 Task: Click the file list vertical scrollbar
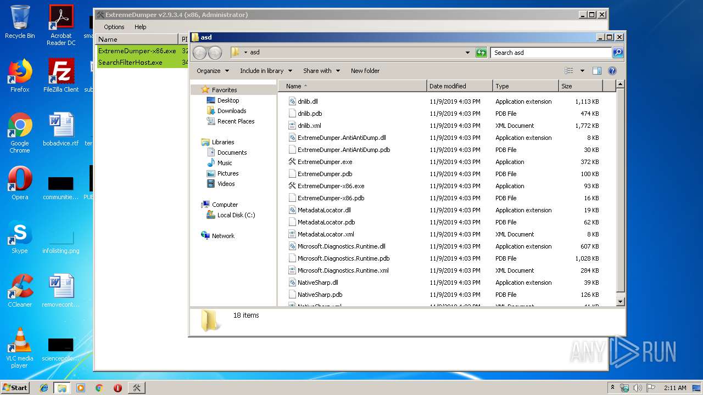click(620, 190)
